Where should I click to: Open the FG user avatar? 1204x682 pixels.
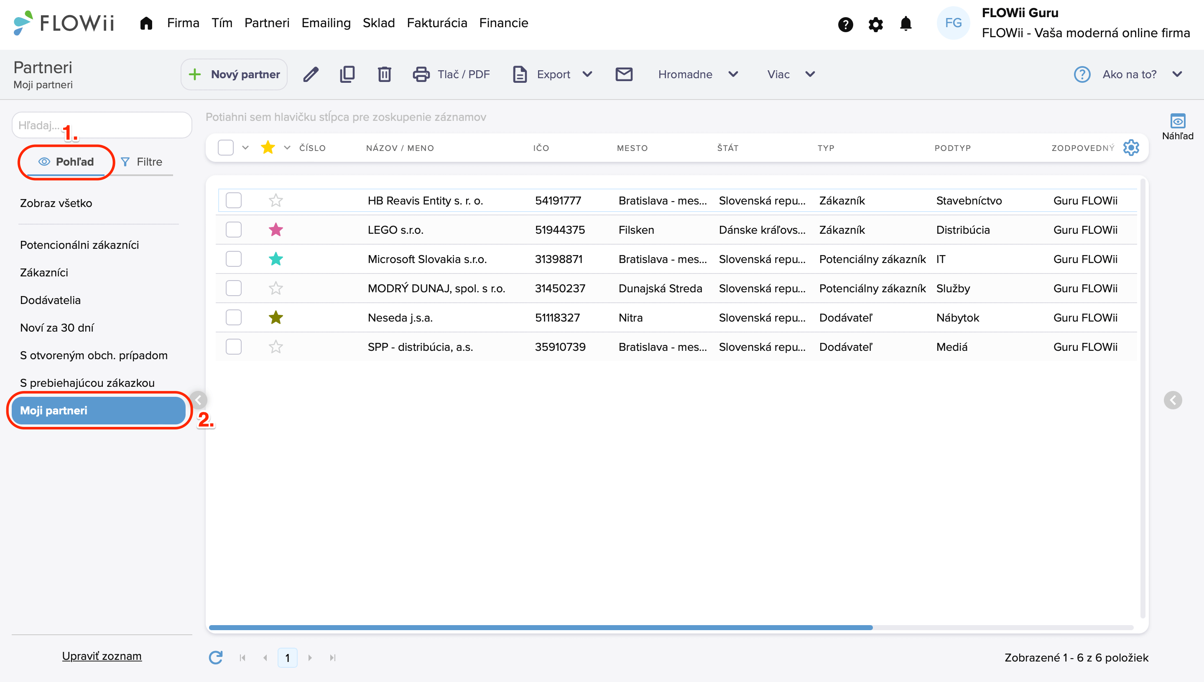953,23
